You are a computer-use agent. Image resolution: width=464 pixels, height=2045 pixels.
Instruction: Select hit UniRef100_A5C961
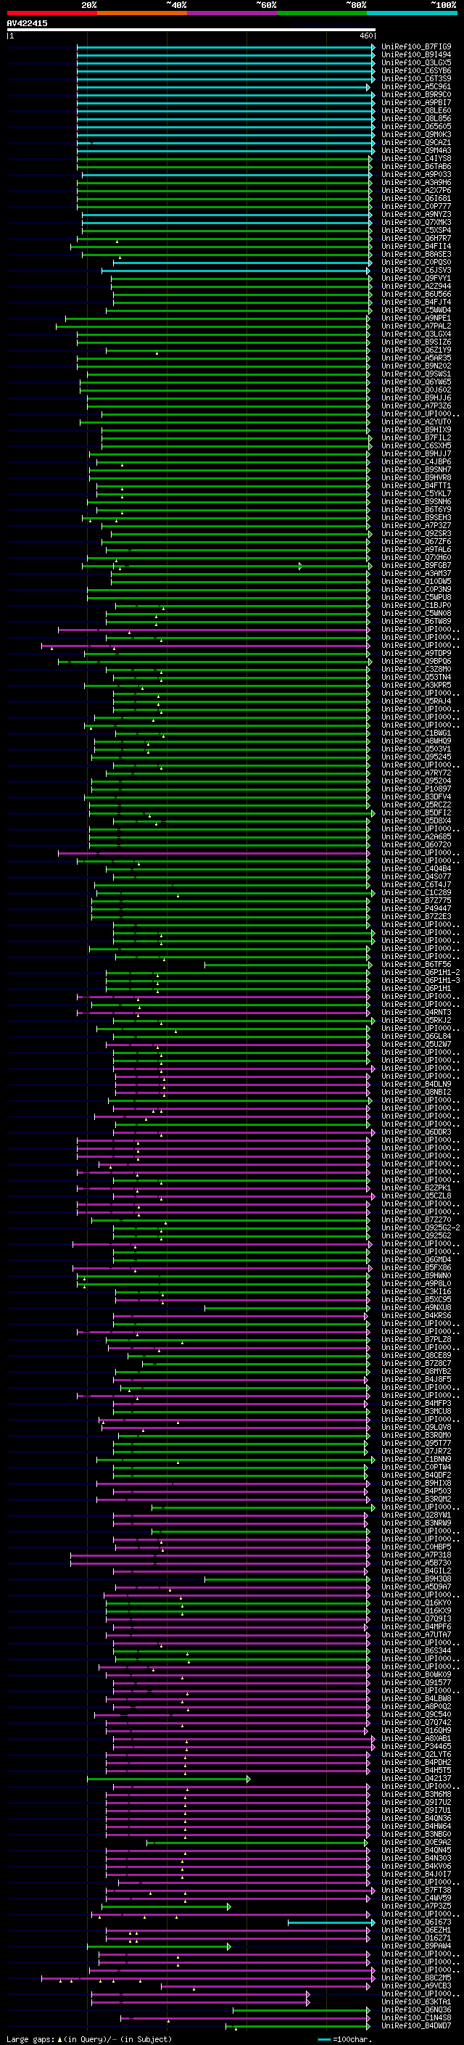point(415,86)
